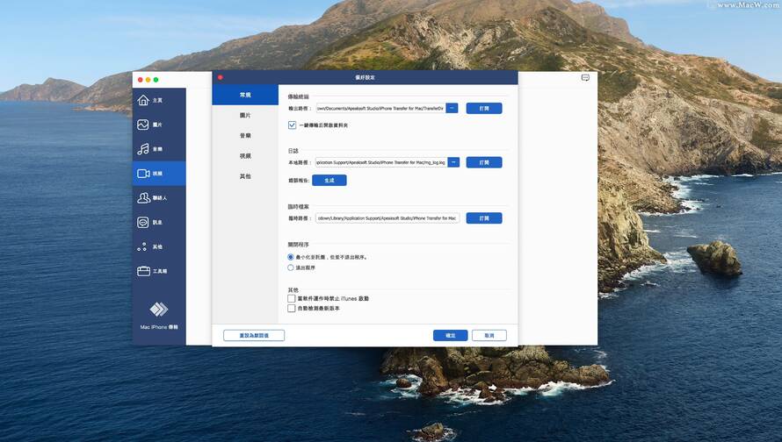
Task: Switch to the Others (其他) preferences tab
Action: pyautogui.click(x=245, y=176)
